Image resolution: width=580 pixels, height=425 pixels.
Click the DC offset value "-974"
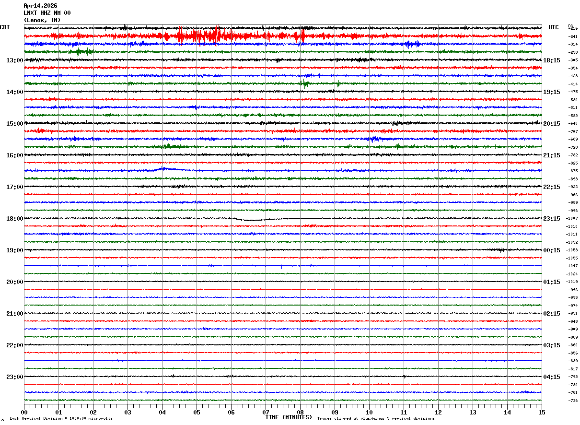[x=573, y=306]
